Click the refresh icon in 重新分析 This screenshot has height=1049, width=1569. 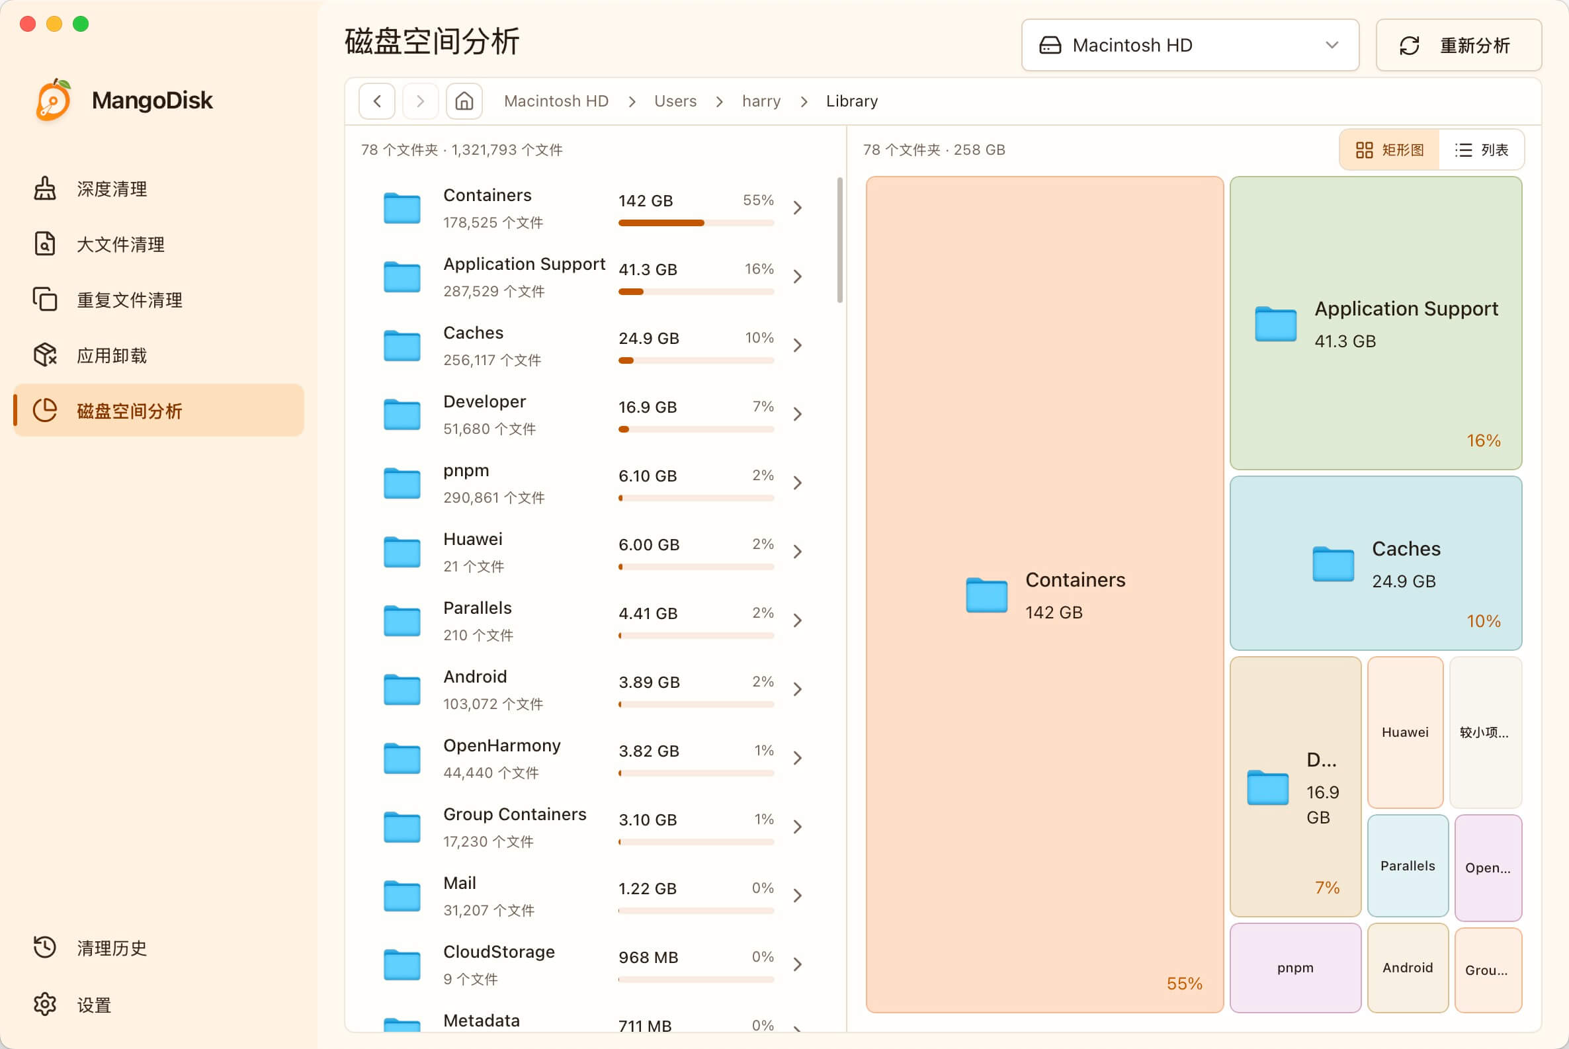1409,46
